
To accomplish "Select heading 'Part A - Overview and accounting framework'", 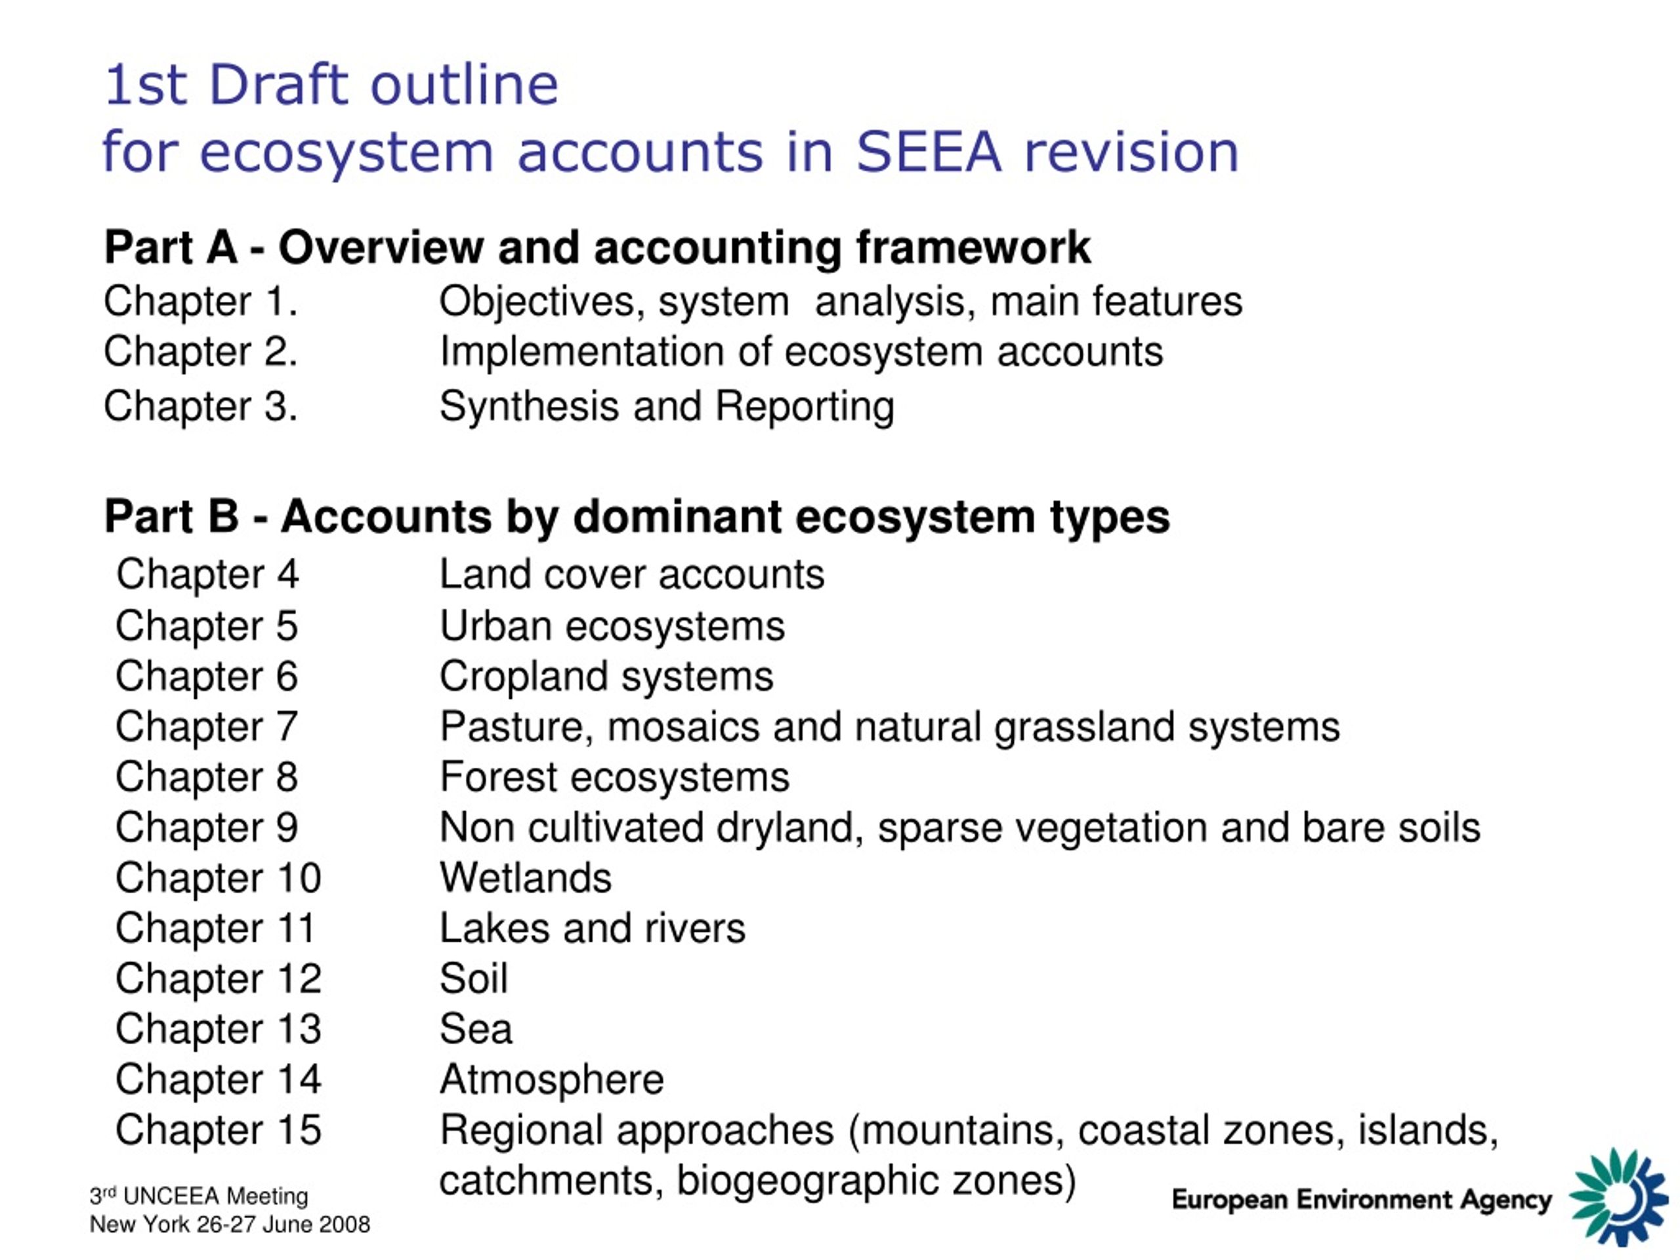I will click(x=597, y=248).
